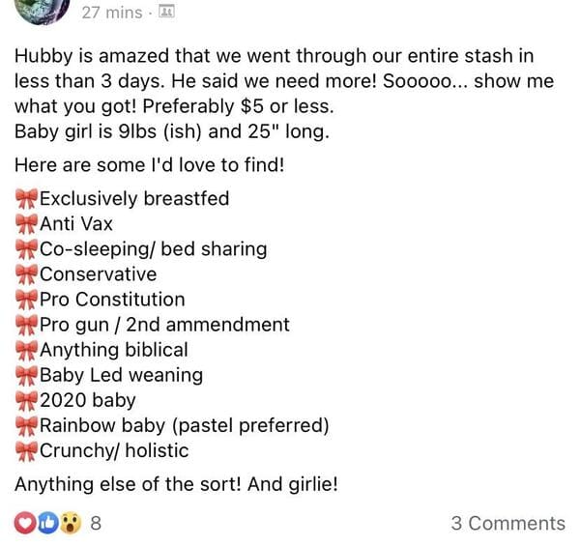Click the line Anything else of the sort
580x546 pixels.
[x=176, y=484]
